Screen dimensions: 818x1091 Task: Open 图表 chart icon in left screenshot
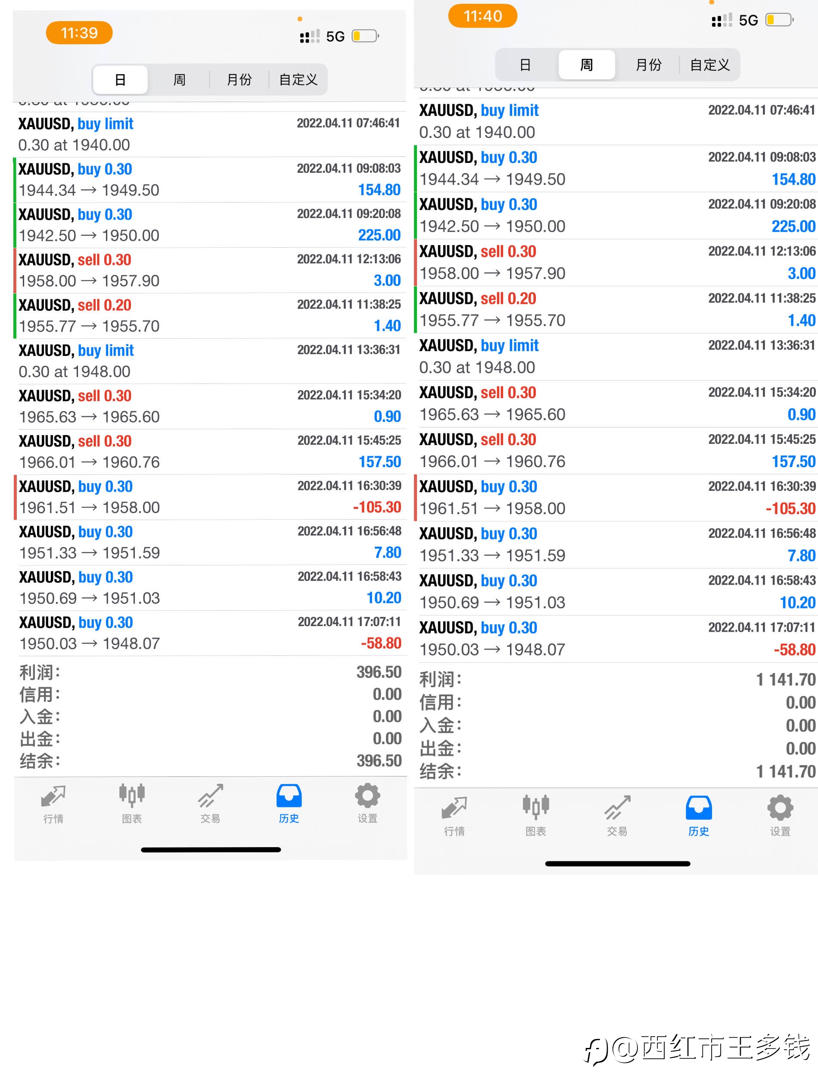click(x=132, y=803)
